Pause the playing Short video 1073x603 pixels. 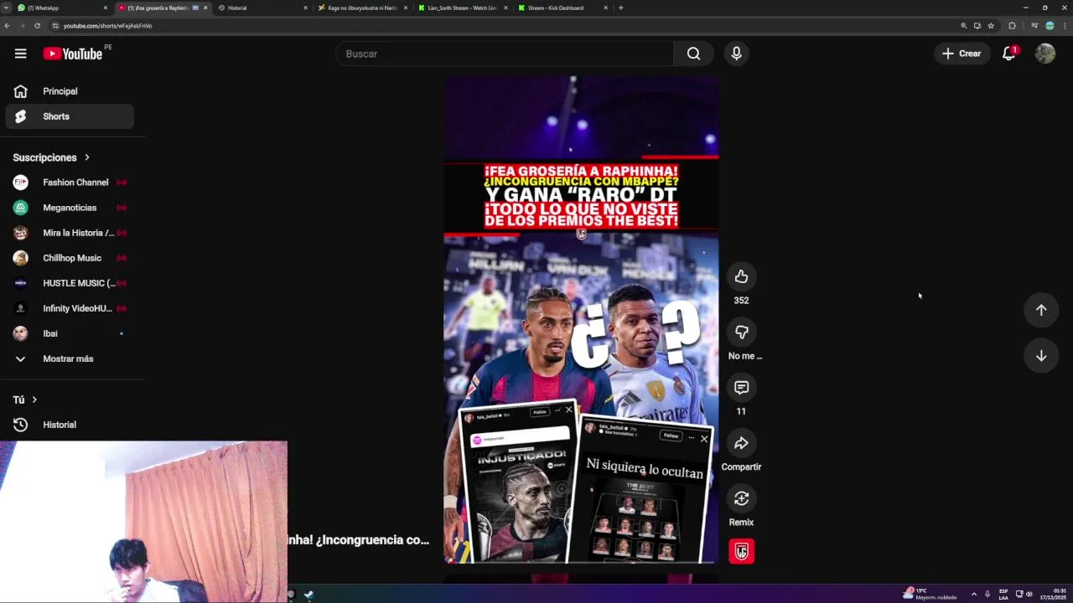tap(581, 319)
